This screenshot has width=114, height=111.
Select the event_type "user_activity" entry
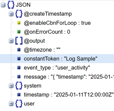[57, 68]
